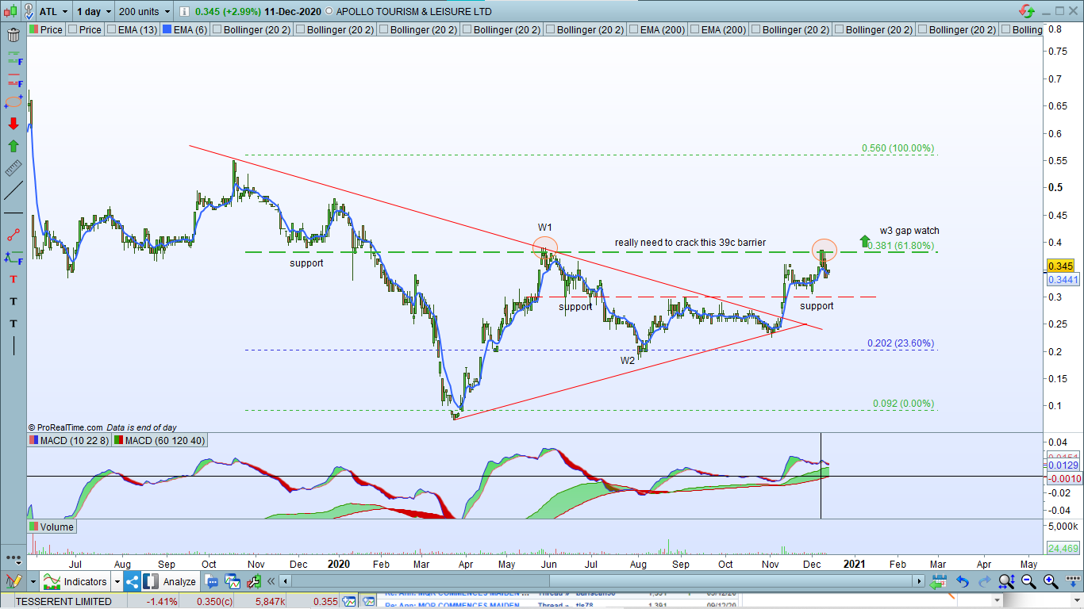Click the W2 chart label
The width and height of the screenshot is (1084, 609).
[x=628, y=361]
